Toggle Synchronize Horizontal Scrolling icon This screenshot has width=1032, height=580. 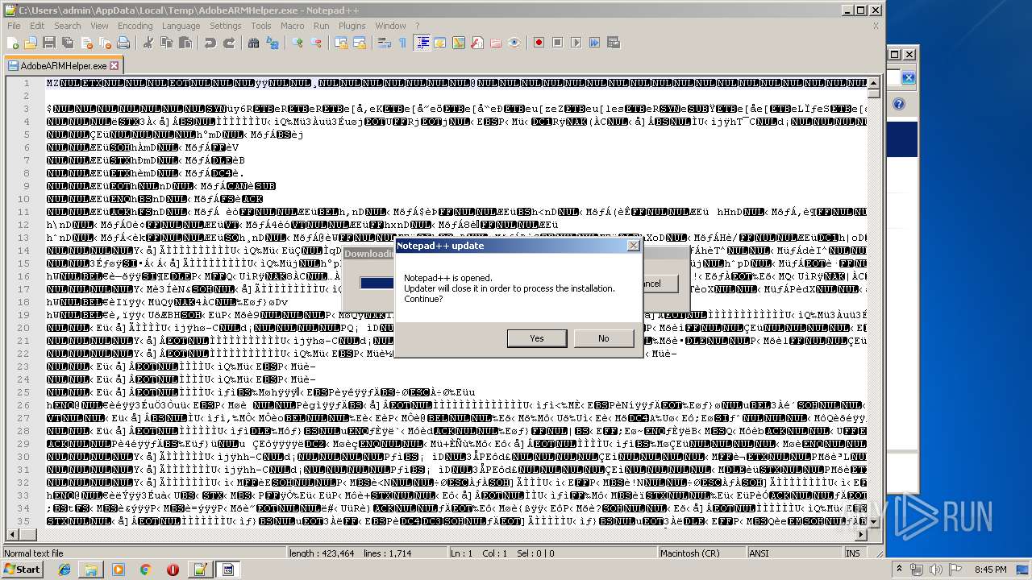tap(360, 43)
